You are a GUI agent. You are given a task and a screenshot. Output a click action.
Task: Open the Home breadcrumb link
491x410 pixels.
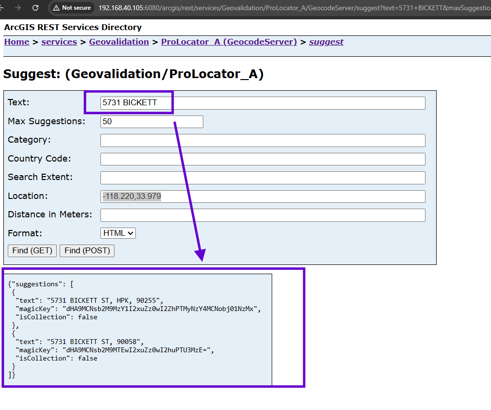coord(16,42)
